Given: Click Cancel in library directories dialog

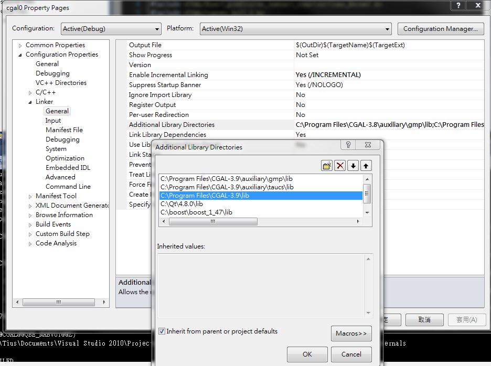Looking at the screenshot, I should [351, 354].
